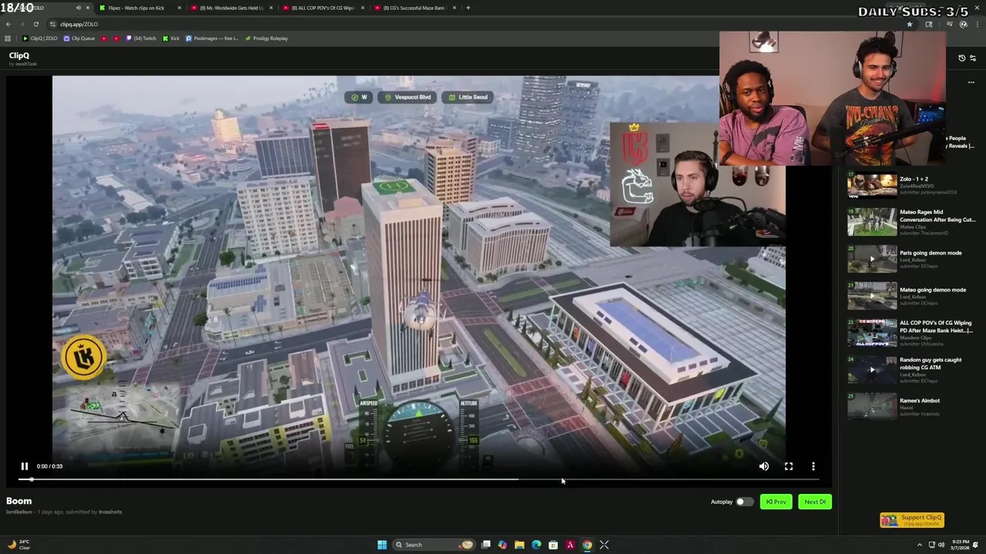Go back in the browser

click(x=8, y=24)
